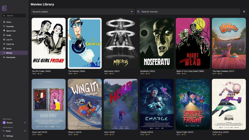The height and width of the screenshot is (140, 249).
Task: Click the Movies Library heading
Action: click(x=42, y=4)
